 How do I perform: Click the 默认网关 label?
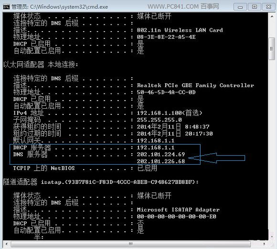(x=27, y=141)
